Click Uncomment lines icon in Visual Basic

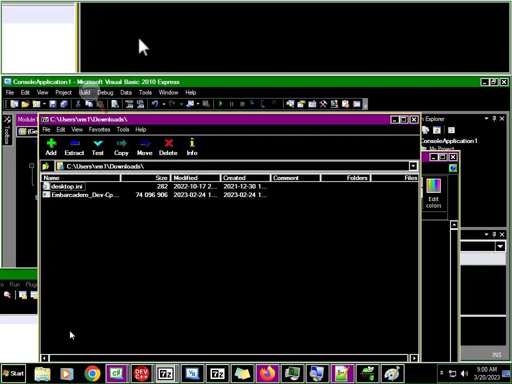[140, 104]
